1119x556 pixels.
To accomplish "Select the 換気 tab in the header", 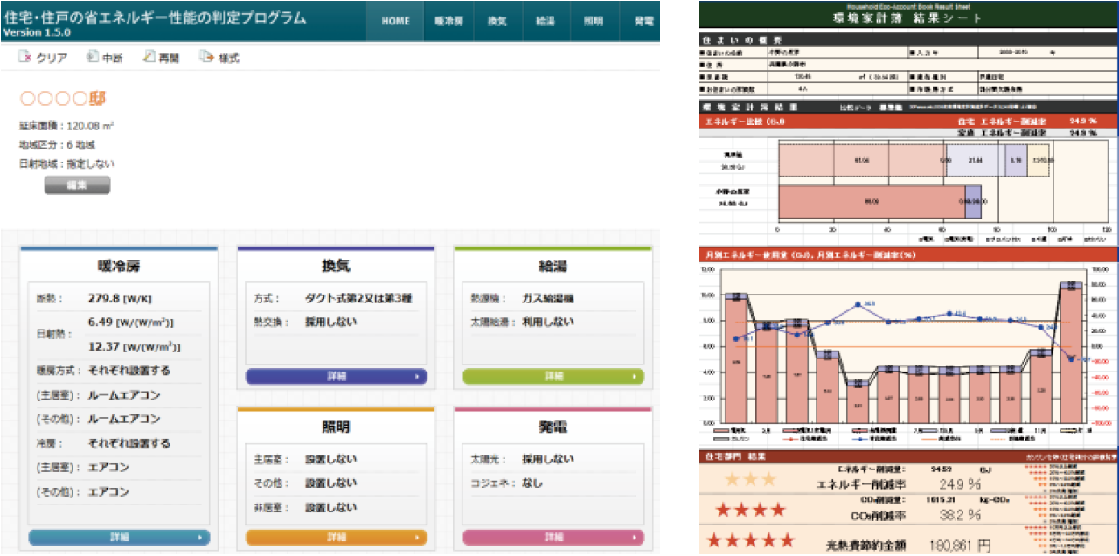I will (x=497, y=21).
